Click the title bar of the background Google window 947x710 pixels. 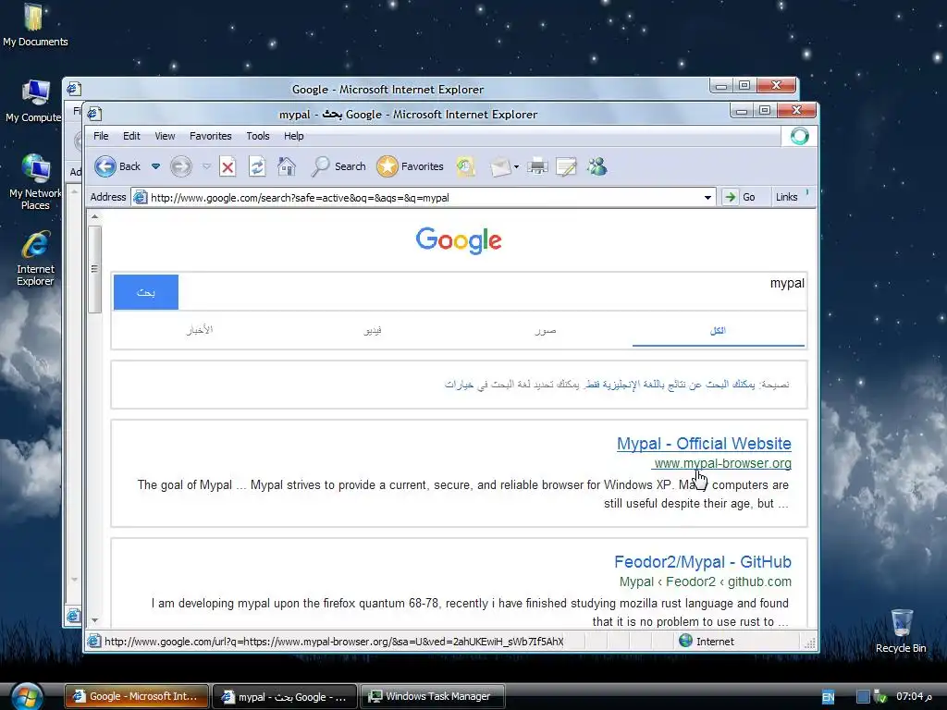click(x=387, y=89)
